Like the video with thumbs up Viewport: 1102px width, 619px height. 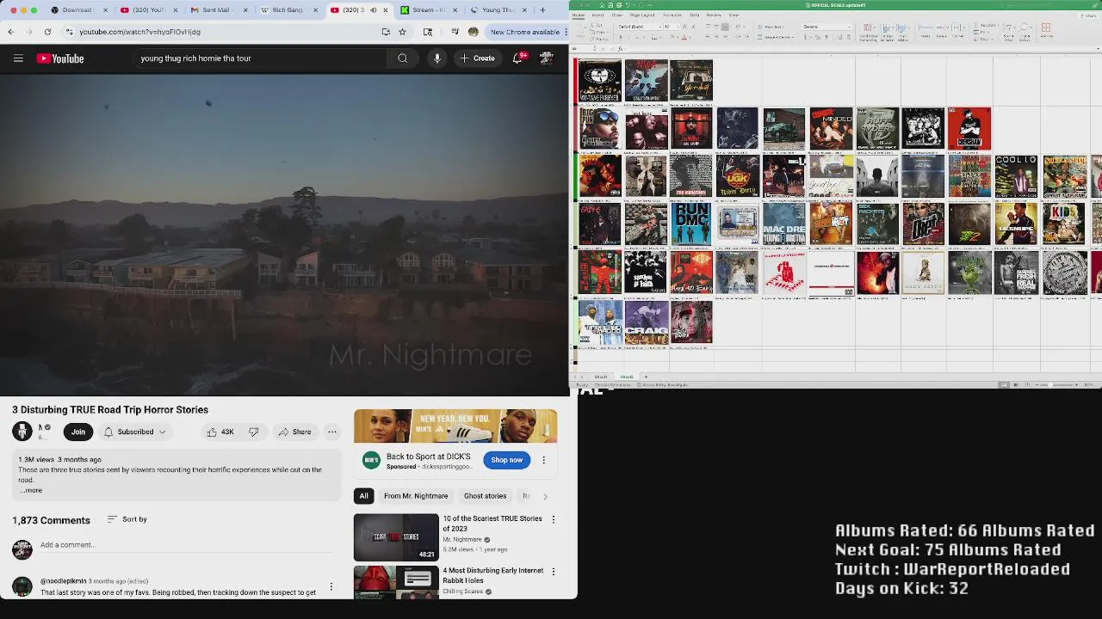tap(220, 432)
